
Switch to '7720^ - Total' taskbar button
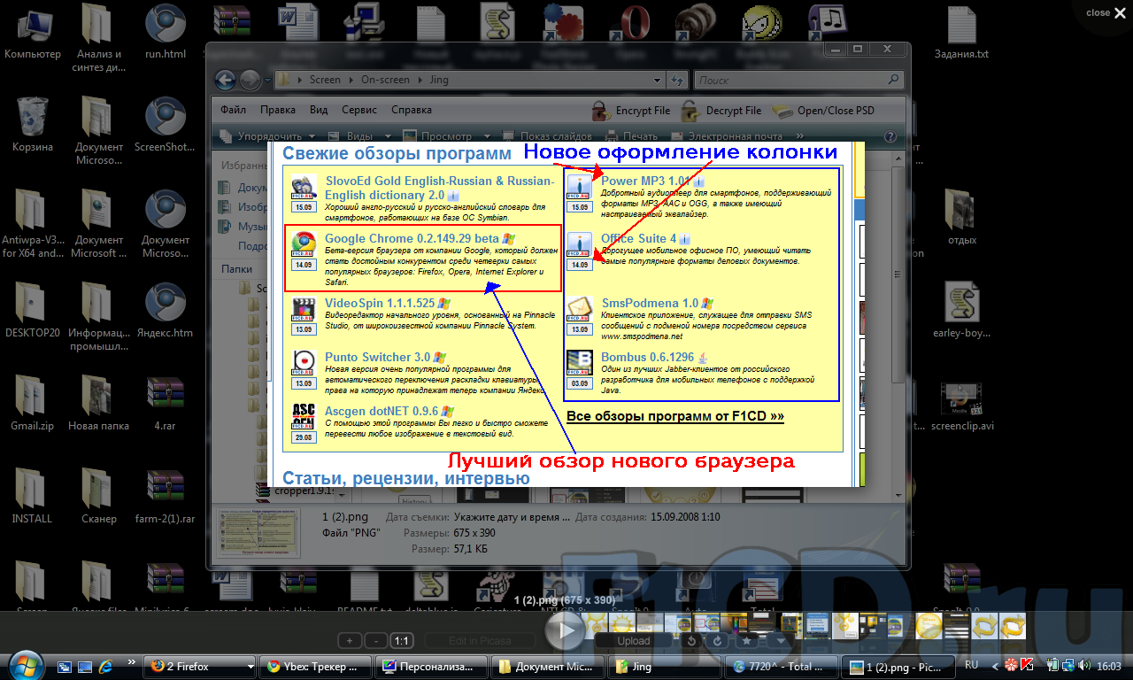coord(781,667)
